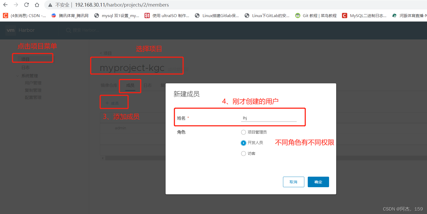This screenshot has width=427, height=214.
Task: Open mysql 双1设置 bookmark
Action: coord(117,16)
